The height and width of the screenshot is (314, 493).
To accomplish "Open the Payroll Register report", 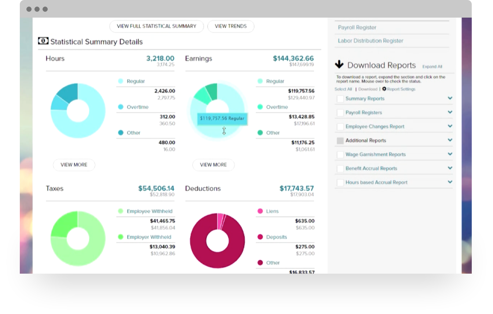I will [357, 27].
